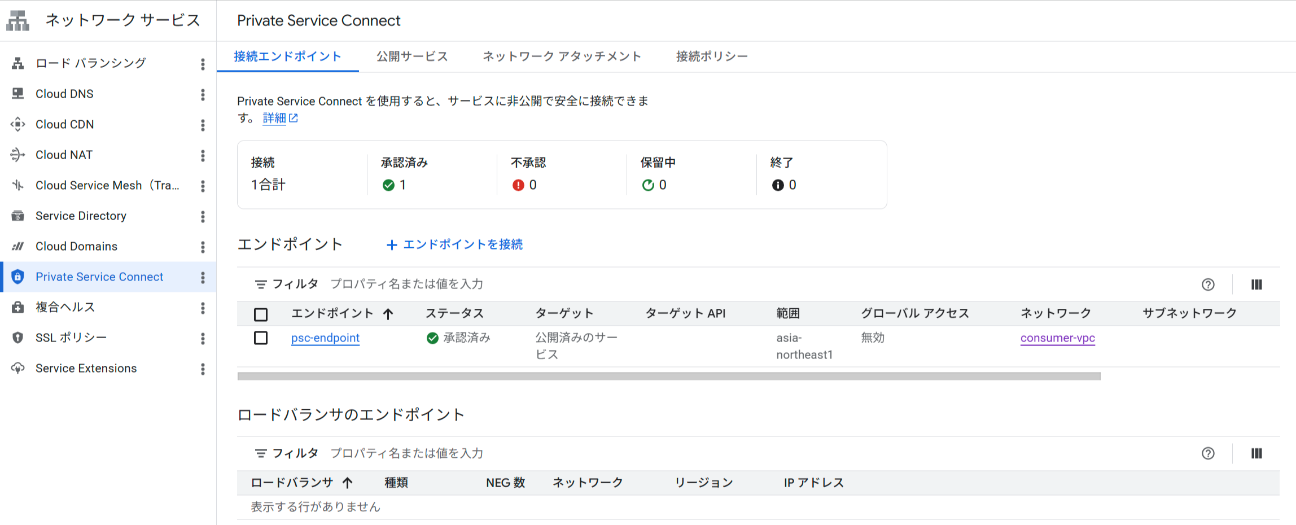Click the ステータス column header
This screenshot has height=525, width=1296.
454,314
